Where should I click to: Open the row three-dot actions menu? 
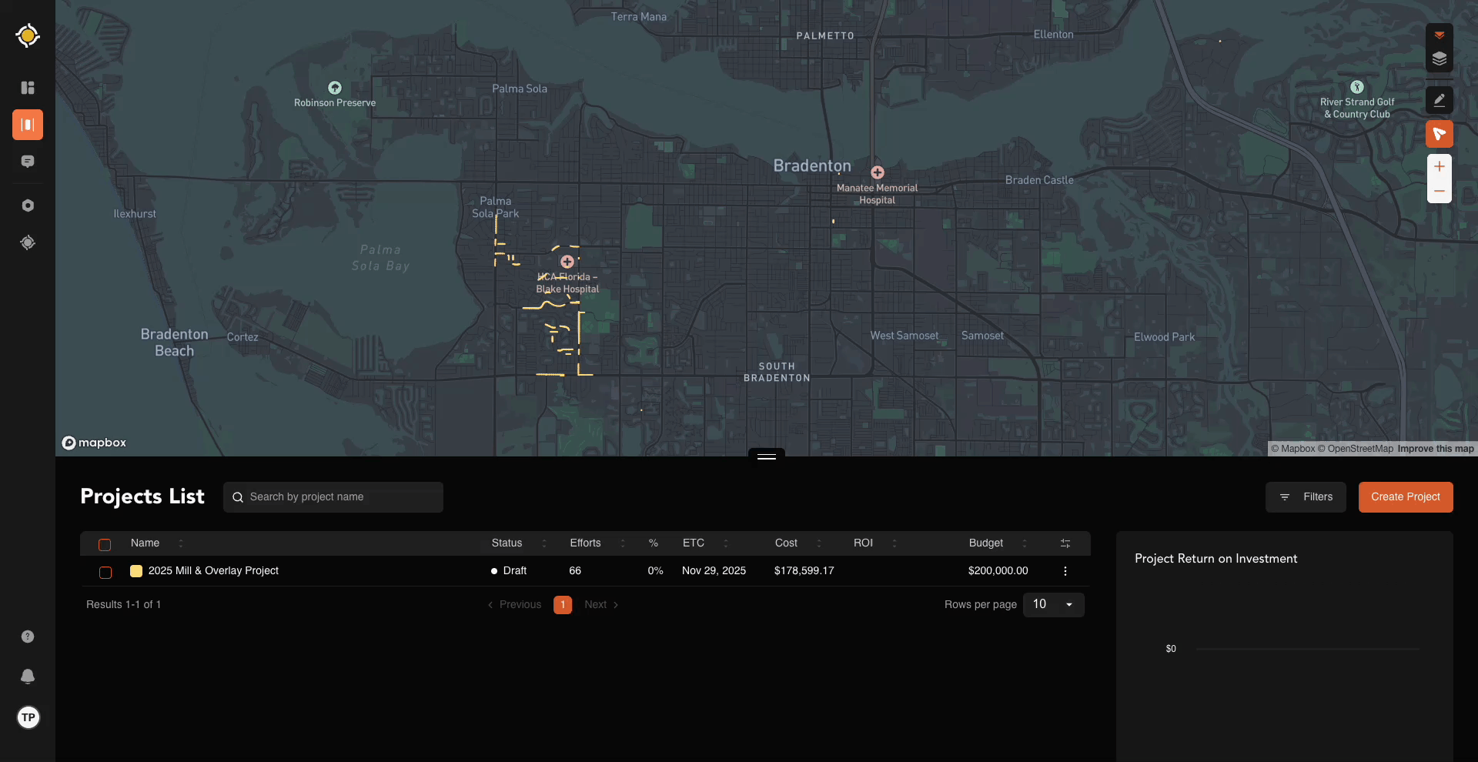click(1065, 571)
